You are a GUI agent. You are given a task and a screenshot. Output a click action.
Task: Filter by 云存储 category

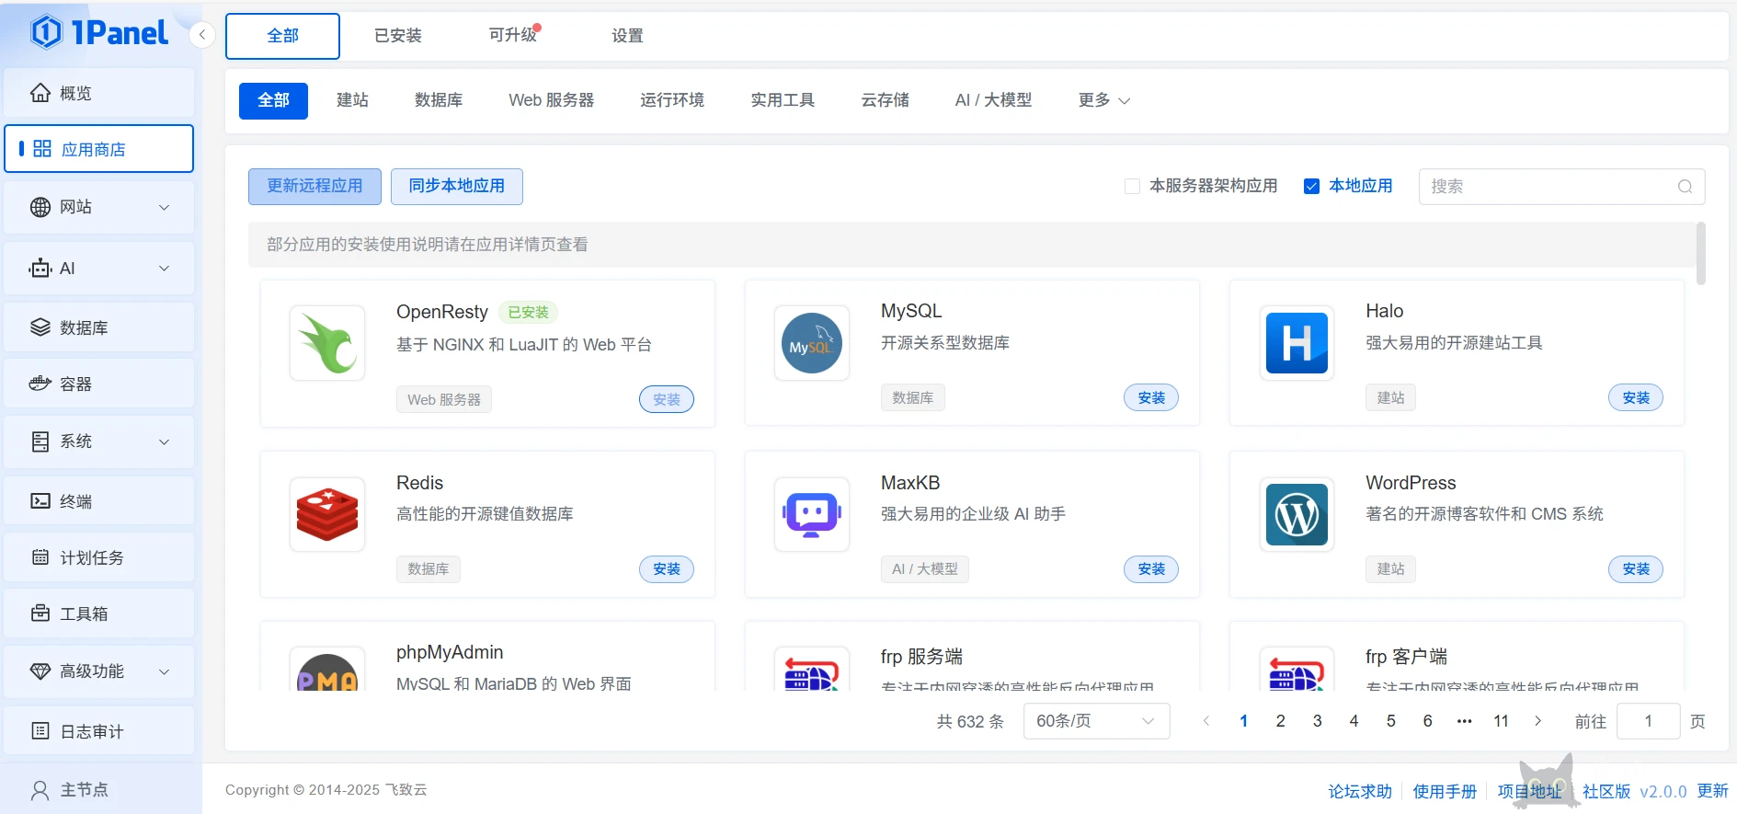[x=885, y=100]
